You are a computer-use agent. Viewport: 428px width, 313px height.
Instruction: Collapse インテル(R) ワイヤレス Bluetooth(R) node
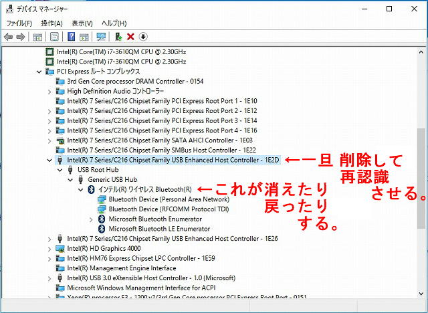tap(80, 190)
